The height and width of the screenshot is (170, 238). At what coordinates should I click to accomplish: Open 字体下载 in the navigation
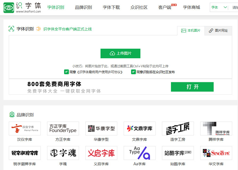click(x=111, y=7)
